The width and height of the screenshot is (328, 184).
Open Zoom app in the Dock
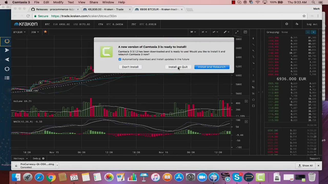coord(202,177)
